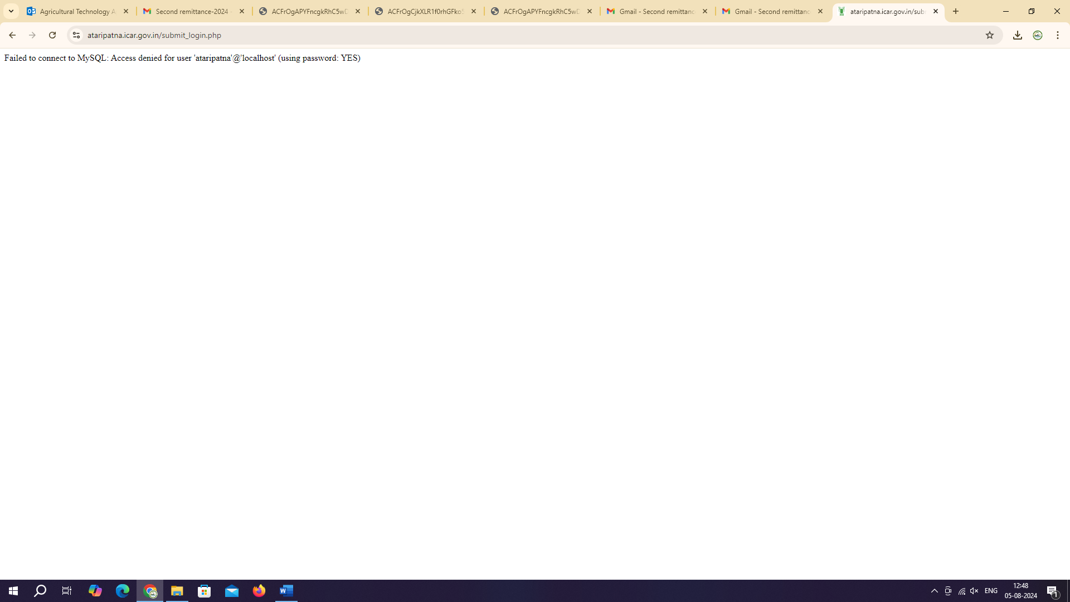Open the Chrome profile avatar

pyautogui.click(x=1038, y=35)
